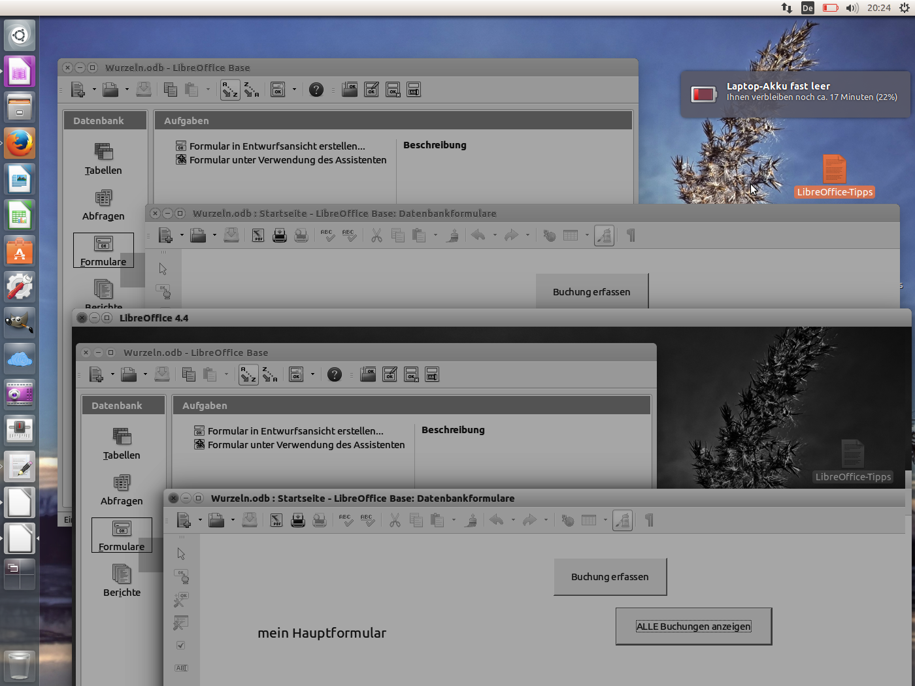
Task: Click Redo arrow icon in background Startseite toolbar
Action: click(511, 235)
